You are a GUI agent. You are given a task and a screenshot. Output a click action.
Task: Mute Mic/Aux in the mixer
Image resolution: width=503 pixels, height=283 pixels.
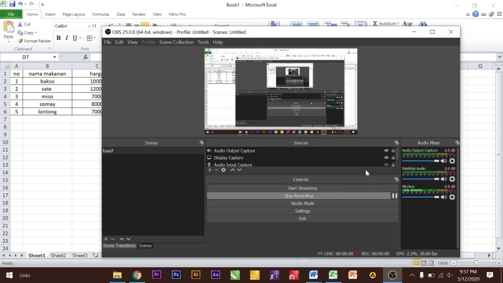[444, 197]
